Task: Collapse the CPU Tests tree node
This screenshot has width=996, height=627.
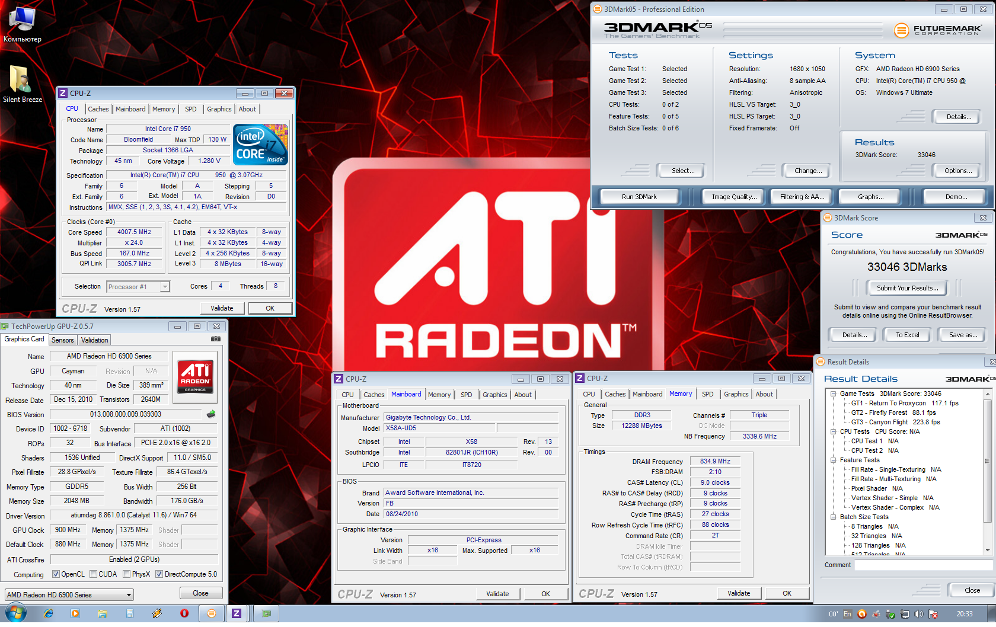Action: click(834, 431)
